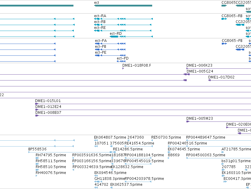Click the ect-RB transcript label
251x189 pixels.
(x=100, y=22)
